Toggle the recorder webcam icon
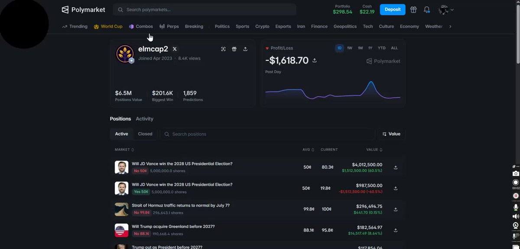 [516, 225]
